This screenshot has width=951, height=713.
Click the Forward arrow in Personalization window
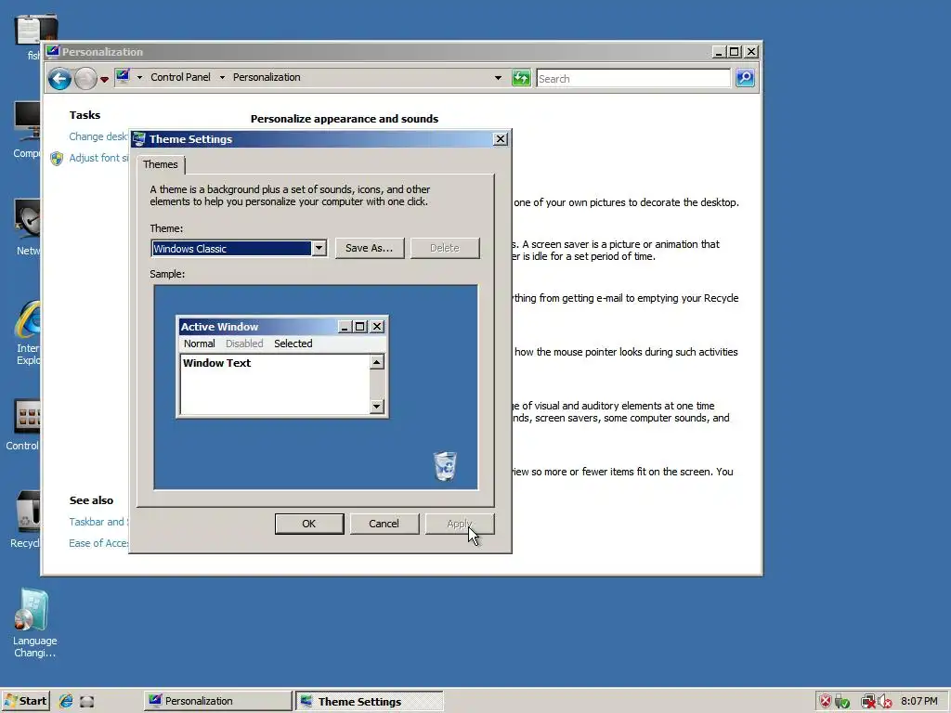pyautogui.click(x=85, y=78)
